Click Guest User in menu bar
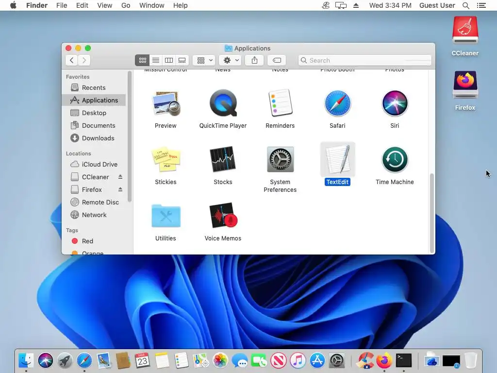 click(x=437, y=5)
